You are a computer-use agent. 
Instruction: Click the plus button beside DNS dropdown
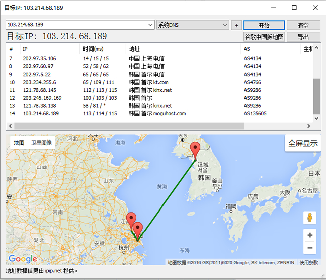coord(237,25)
